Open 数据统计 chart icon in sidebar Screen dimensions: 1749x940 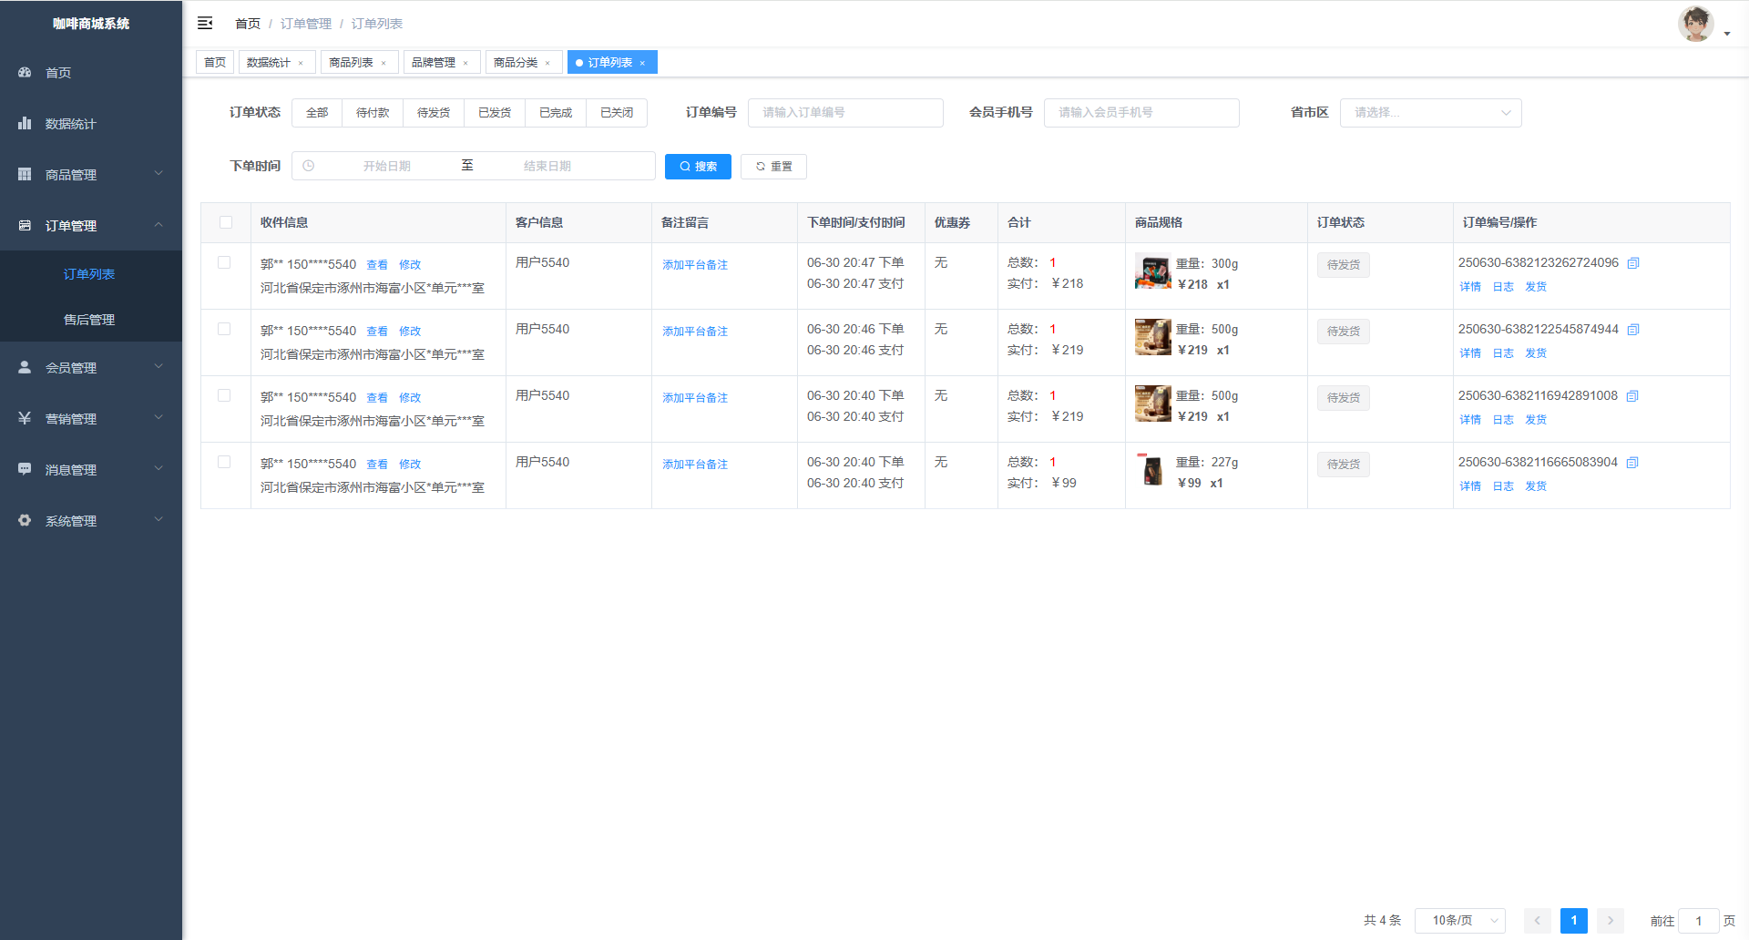coord(25,123)
